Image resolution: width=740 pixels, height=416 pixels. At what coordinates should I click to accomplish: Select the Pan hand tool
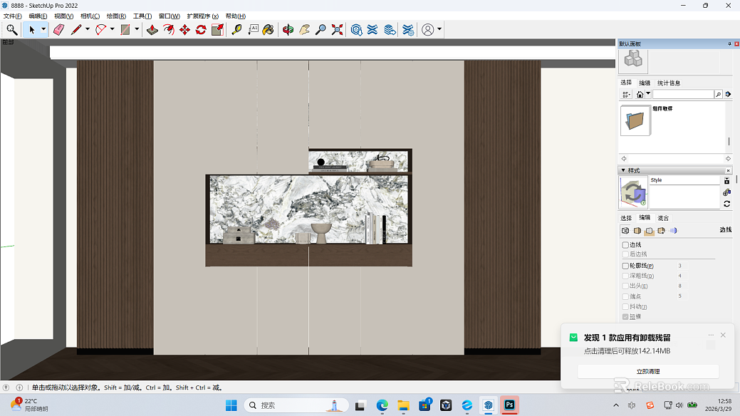coord(304,30)
